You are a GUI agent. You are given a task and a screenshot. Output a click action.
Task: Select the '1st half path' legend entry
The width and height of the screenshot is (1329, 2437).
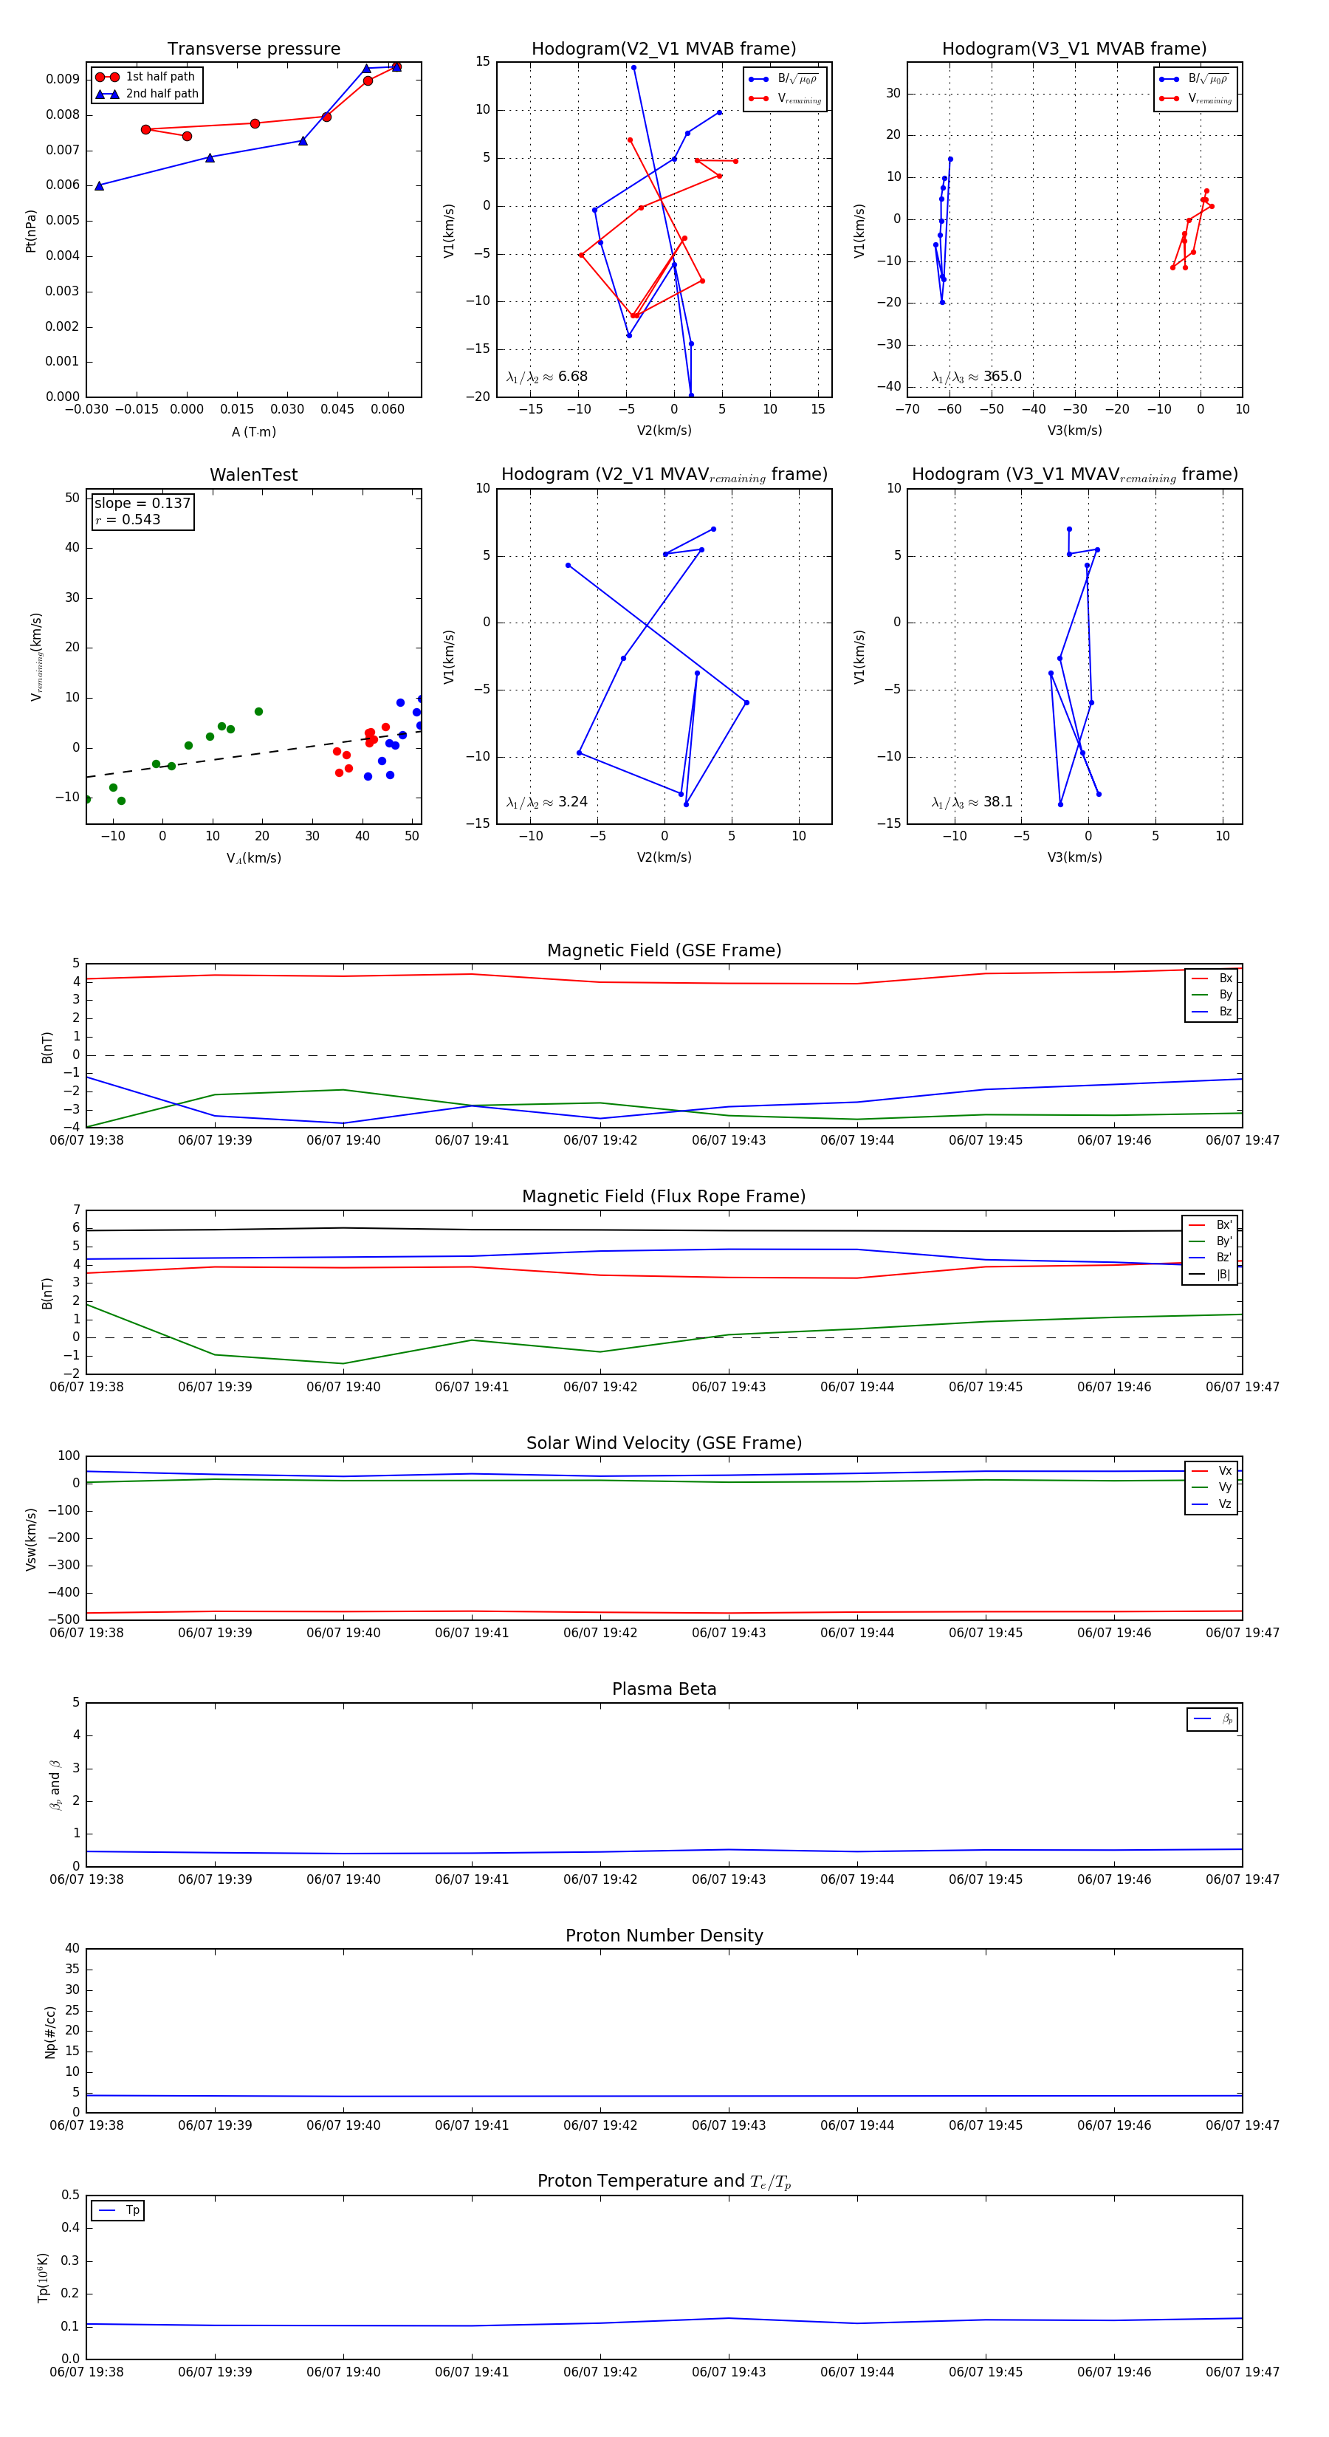click(x=147, y=77)
